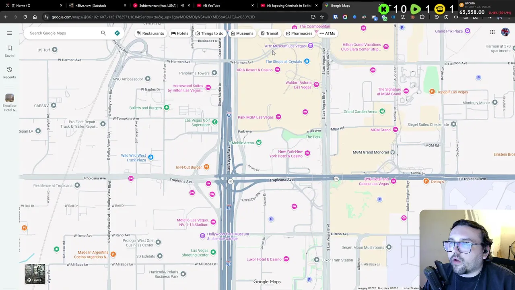Click the MGM Grand hotel pin
Viewport: 515px width, 290px height.
[x=395, y=130]
